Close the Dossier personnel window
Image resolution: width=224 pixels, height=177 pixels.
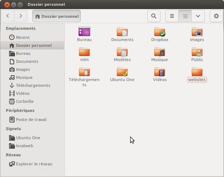point(7,5)
